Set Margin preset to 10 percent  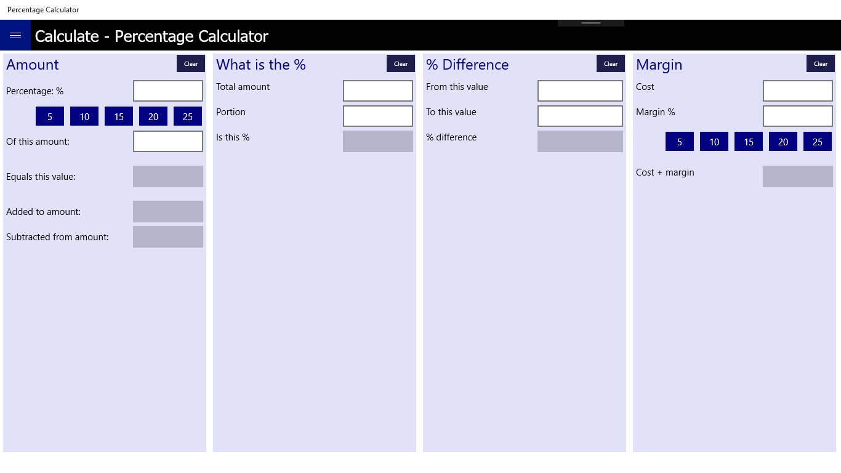coord(714,142)
